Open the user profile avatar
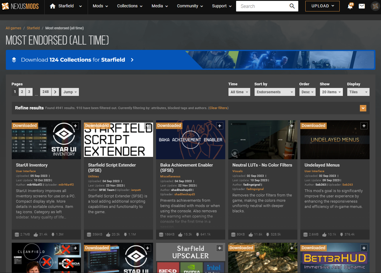The width and height of the screenshot is (381, 273). [375, 6]
